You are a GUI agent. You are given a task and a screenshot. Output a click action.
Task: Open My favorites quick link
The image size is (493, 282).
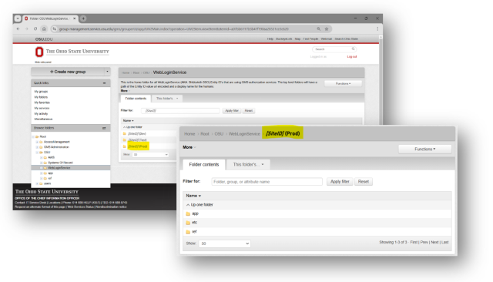[x=42, y=102]
